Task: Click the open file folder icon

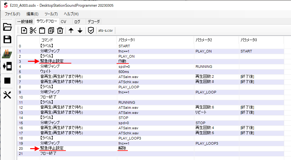Action: click(x=7, y=27)
